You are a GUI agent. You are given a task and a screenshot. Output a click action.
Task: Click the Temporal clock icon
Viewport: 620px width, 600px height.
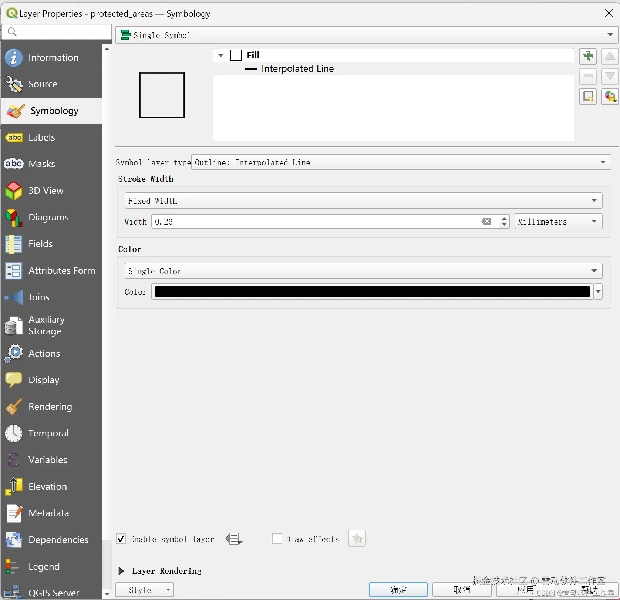(14, 434)
